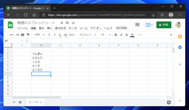189x110 pixels.
Task: Open the 表示形式 menu
Action: pos(61,28)
